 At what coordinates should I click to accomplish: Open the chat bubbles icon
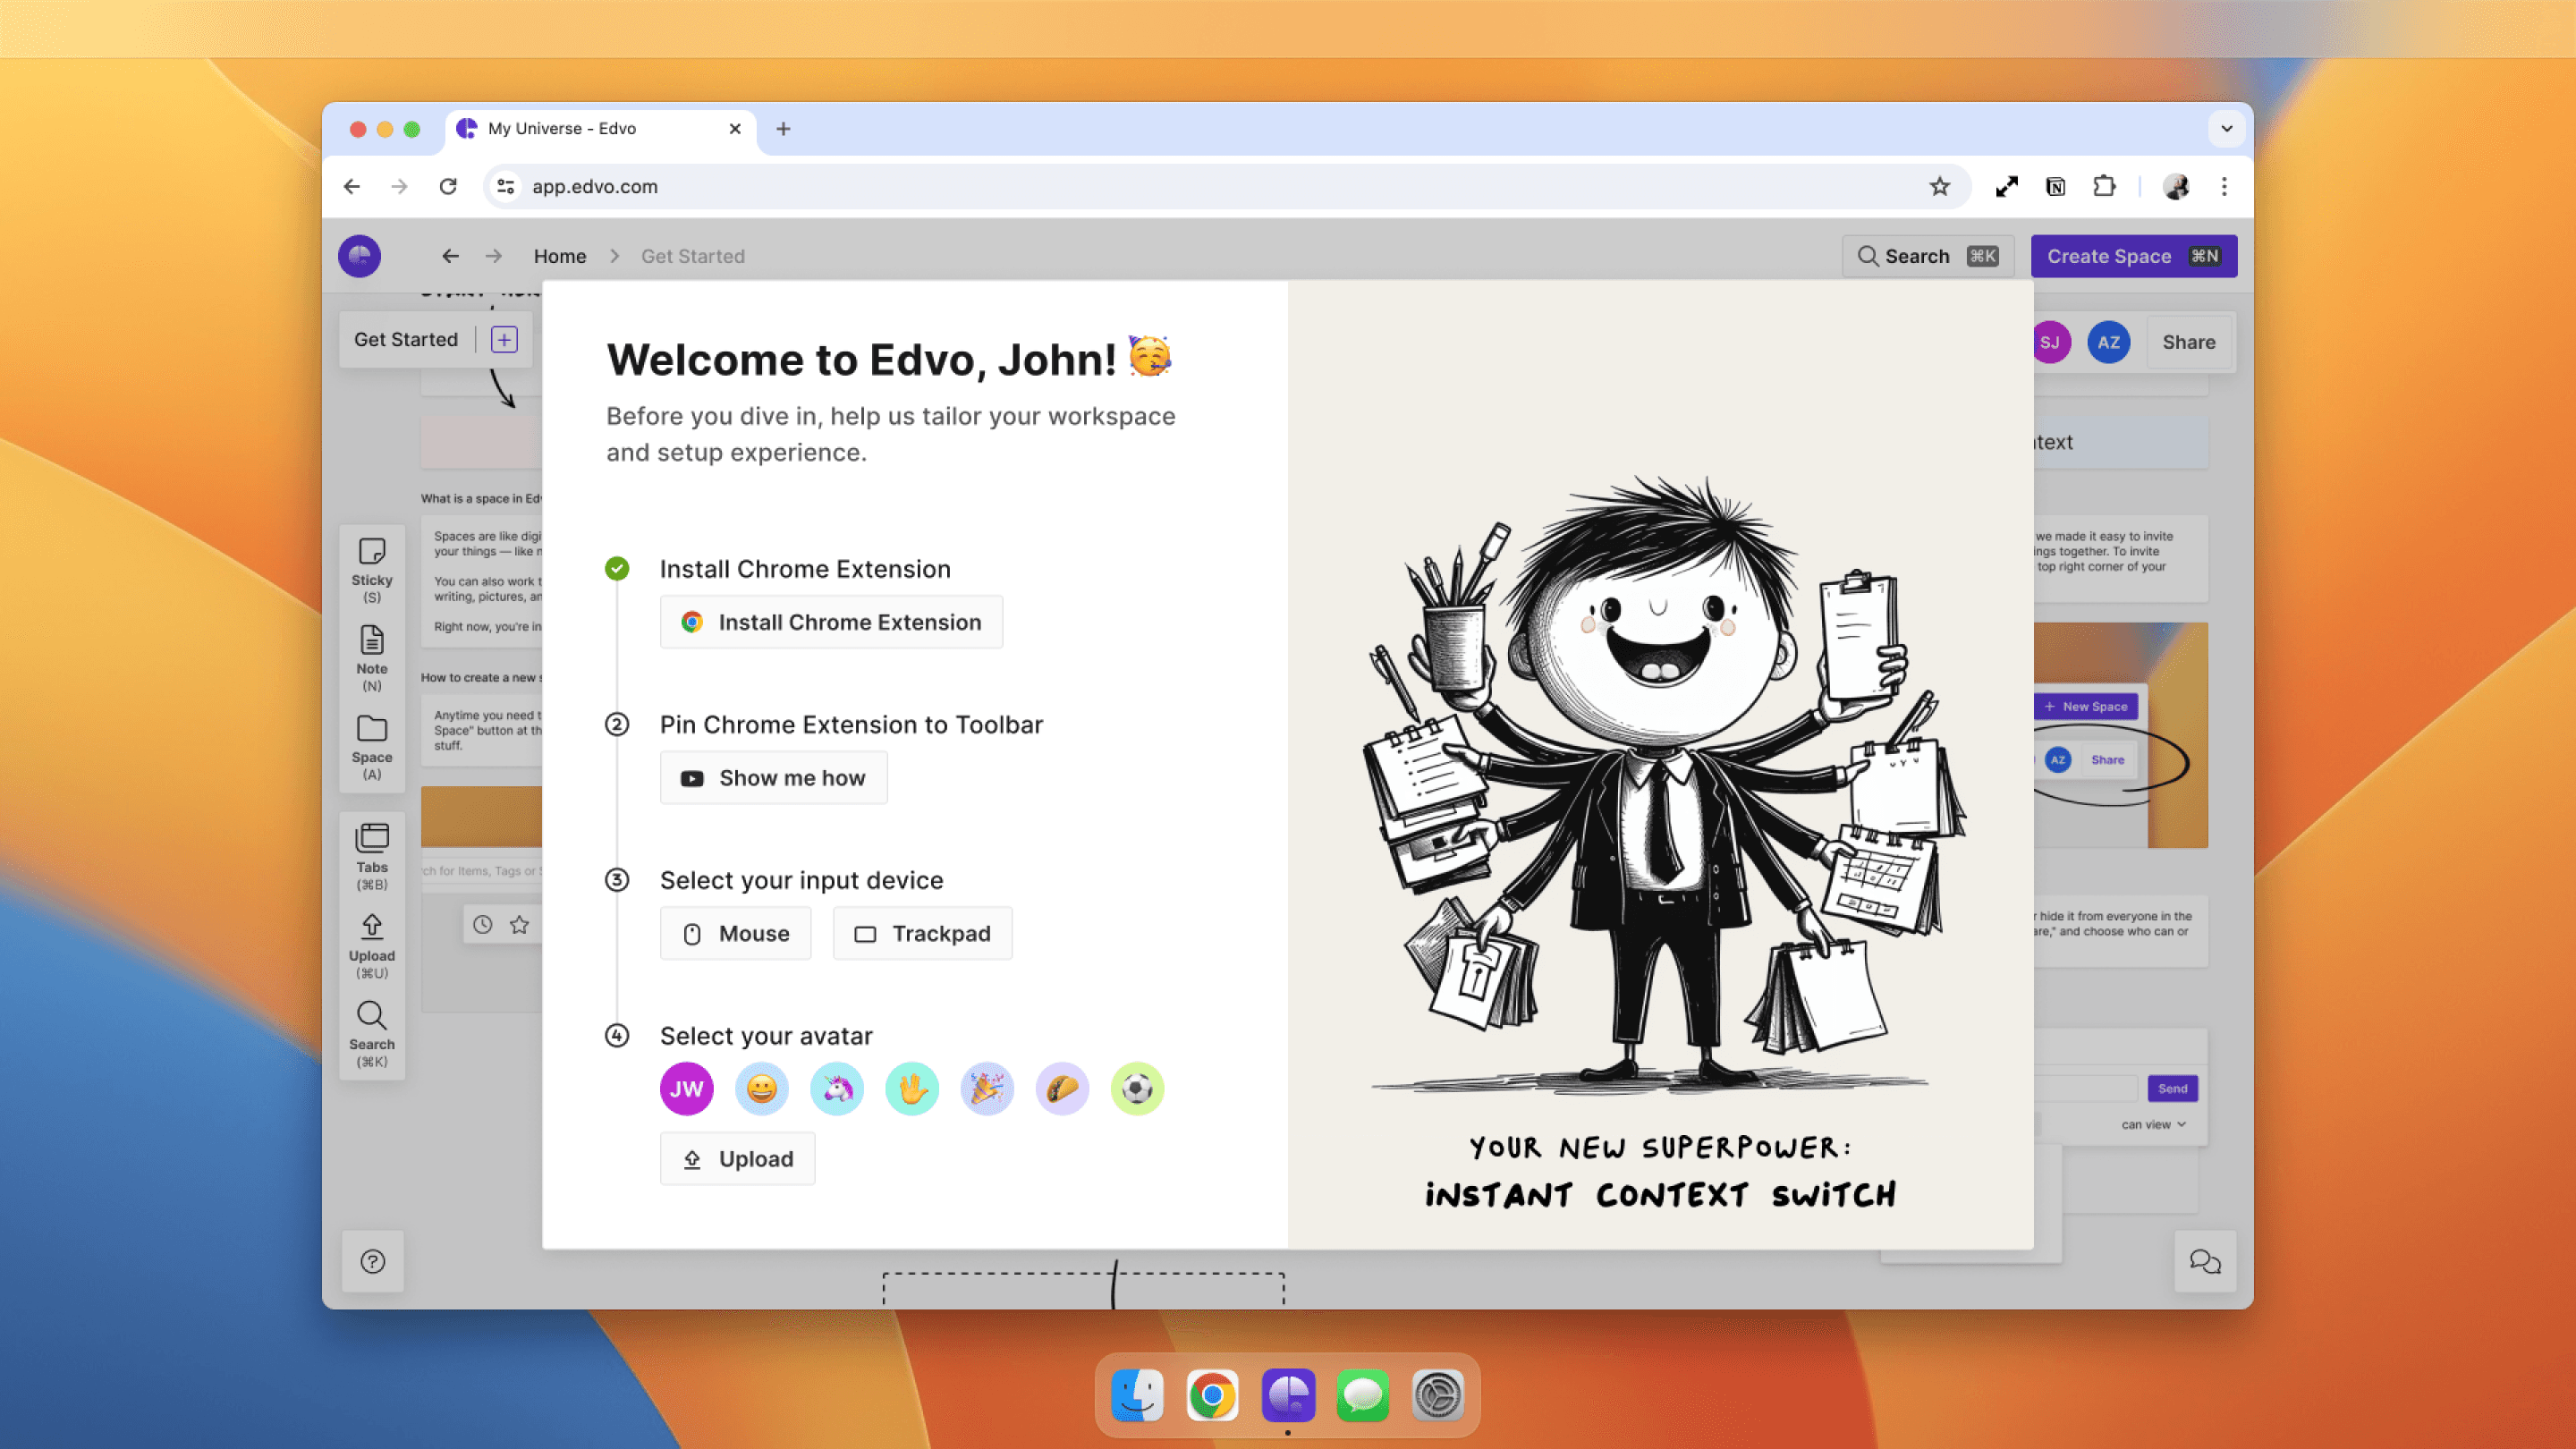[x=2204, y=1261]
